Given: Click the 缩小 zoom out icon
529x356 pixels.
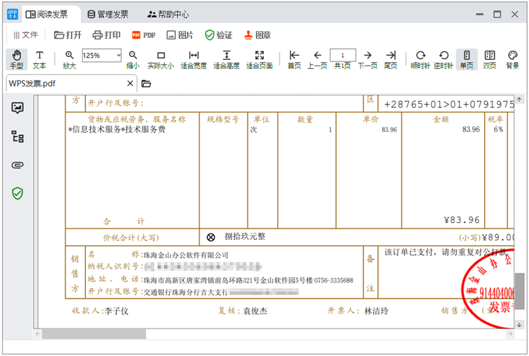Looking at the screenshot, I should (x=133, y=59).
